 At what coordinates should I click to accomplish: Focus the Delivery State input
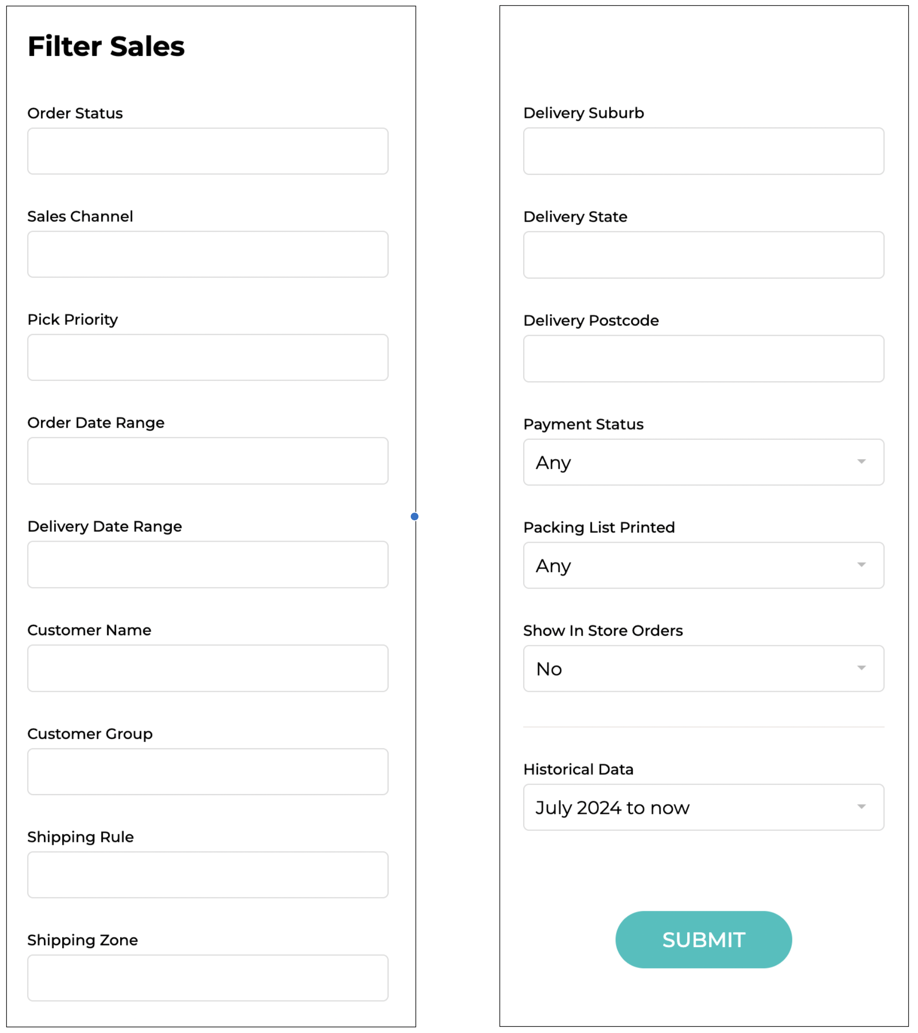pos(703,255)
